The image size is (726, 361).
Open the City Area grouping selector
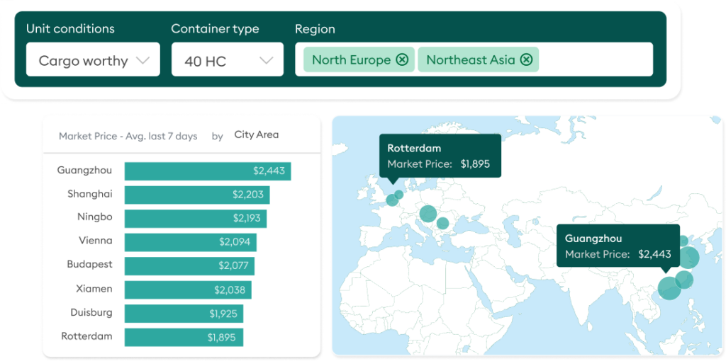coord(256,135)
